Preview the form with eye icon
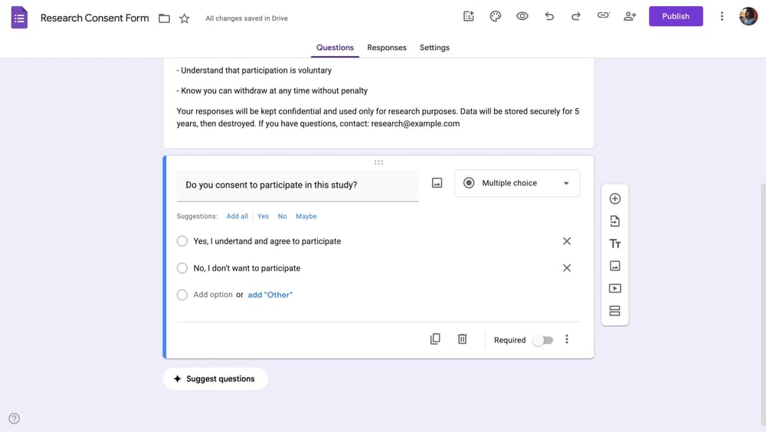The width and height of the screenshot is (766, 432). coord(522,16)
